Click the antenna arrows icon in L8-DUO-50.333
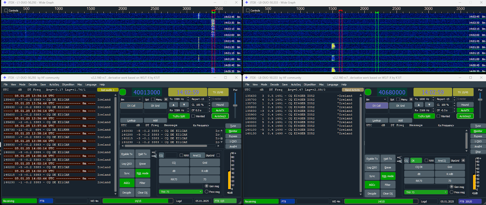Viewport: 486px width, 205px height. [399, 159]
